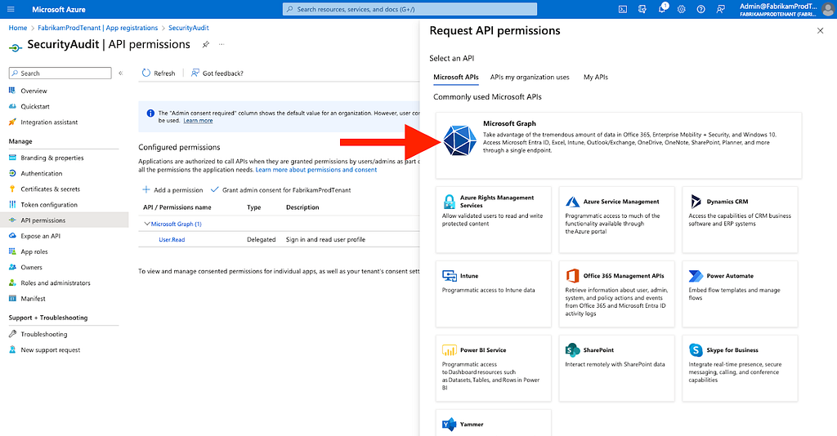
Task: Select the Power BI Service icon
Action: 449,349
